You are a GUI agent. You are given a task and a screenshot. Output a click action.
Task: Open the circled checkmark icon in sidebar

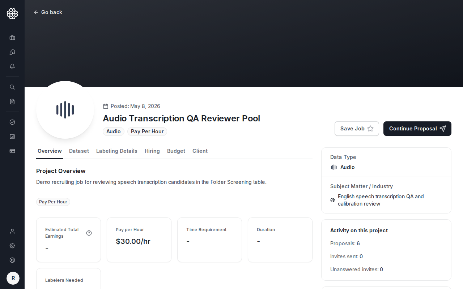click(12, 122)
